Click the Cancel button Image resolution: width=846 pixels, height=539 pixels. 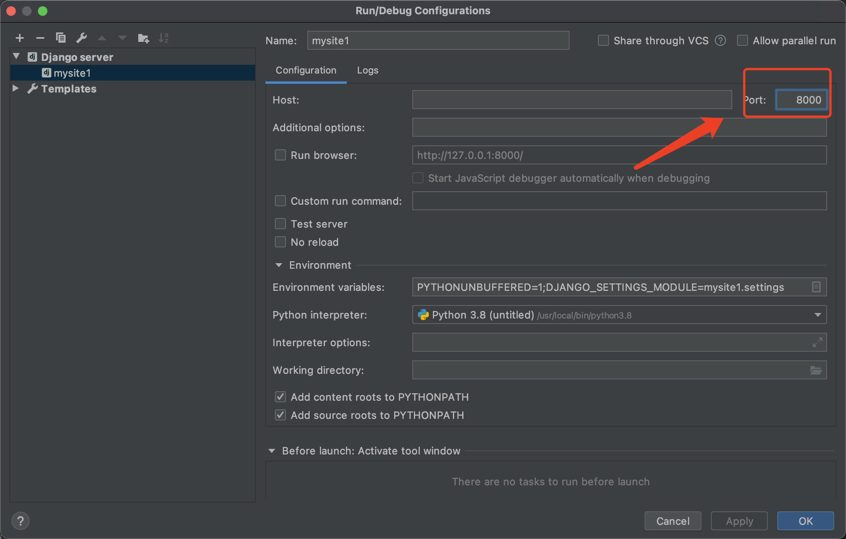(673, 521)
